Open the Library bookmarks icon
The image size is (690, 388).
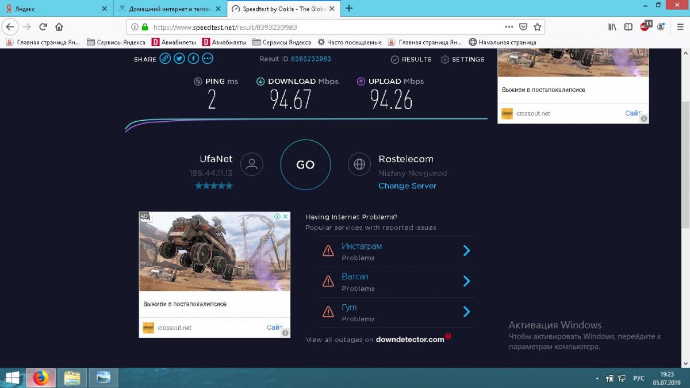(612, 26)
